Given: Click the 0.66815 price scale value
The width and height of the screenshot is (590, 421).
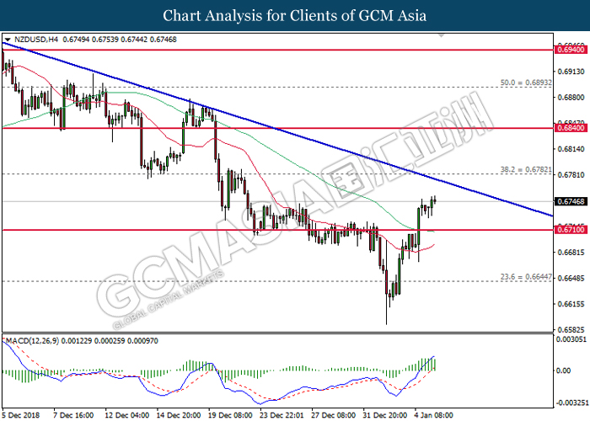Looking at the screenshot, I should coord(572,253).
